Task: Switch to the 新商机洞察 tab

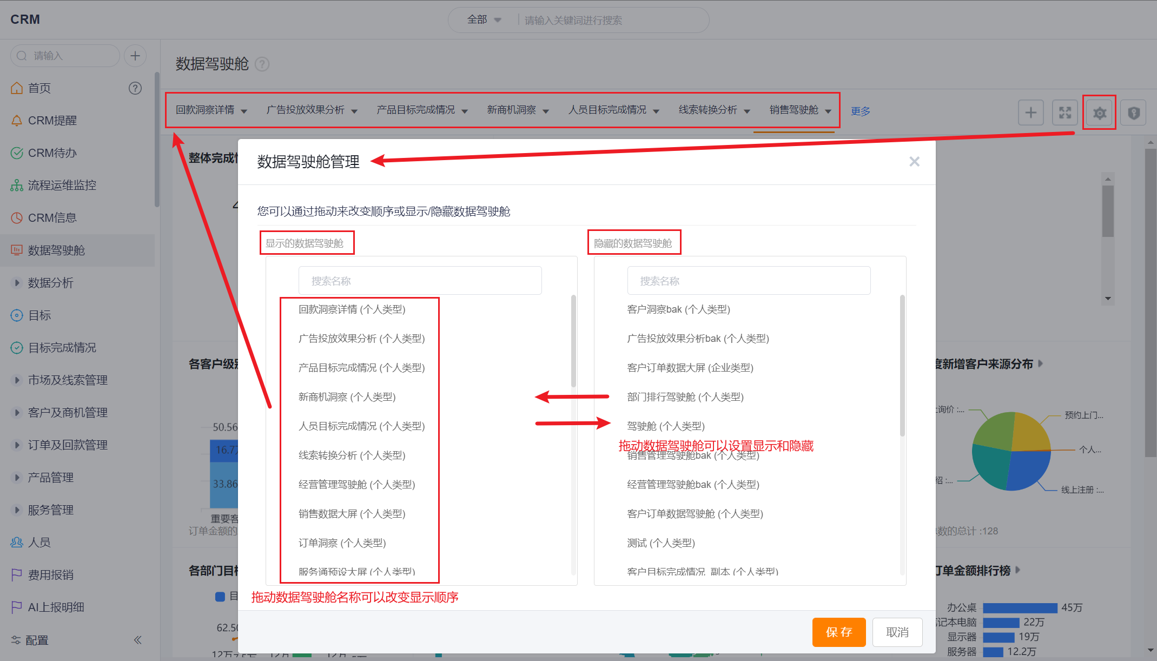Action: (511, 110)
